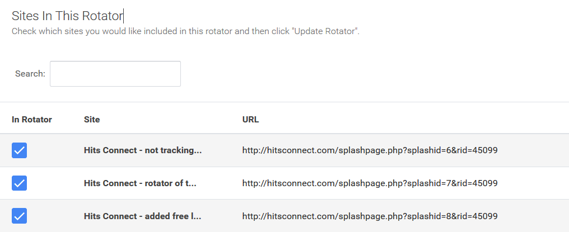
Task: Sort by the 'In Rotator' column header
Action: coord(32,120)
